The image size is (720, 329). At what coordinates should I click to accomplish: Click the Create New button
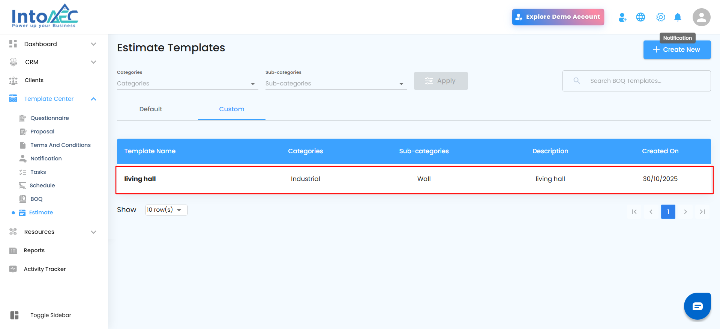point(677,49)
